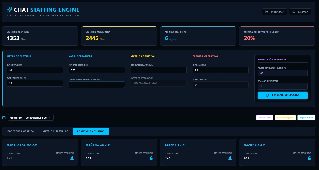Click Recalcular Modelo button
This screenshot has width=319, height=170.
283,95
